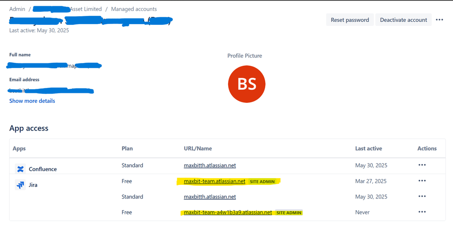
Task: Open maxbit-team.atlassian.net site link
Action: pyautogui.click(x=214, y=181)
